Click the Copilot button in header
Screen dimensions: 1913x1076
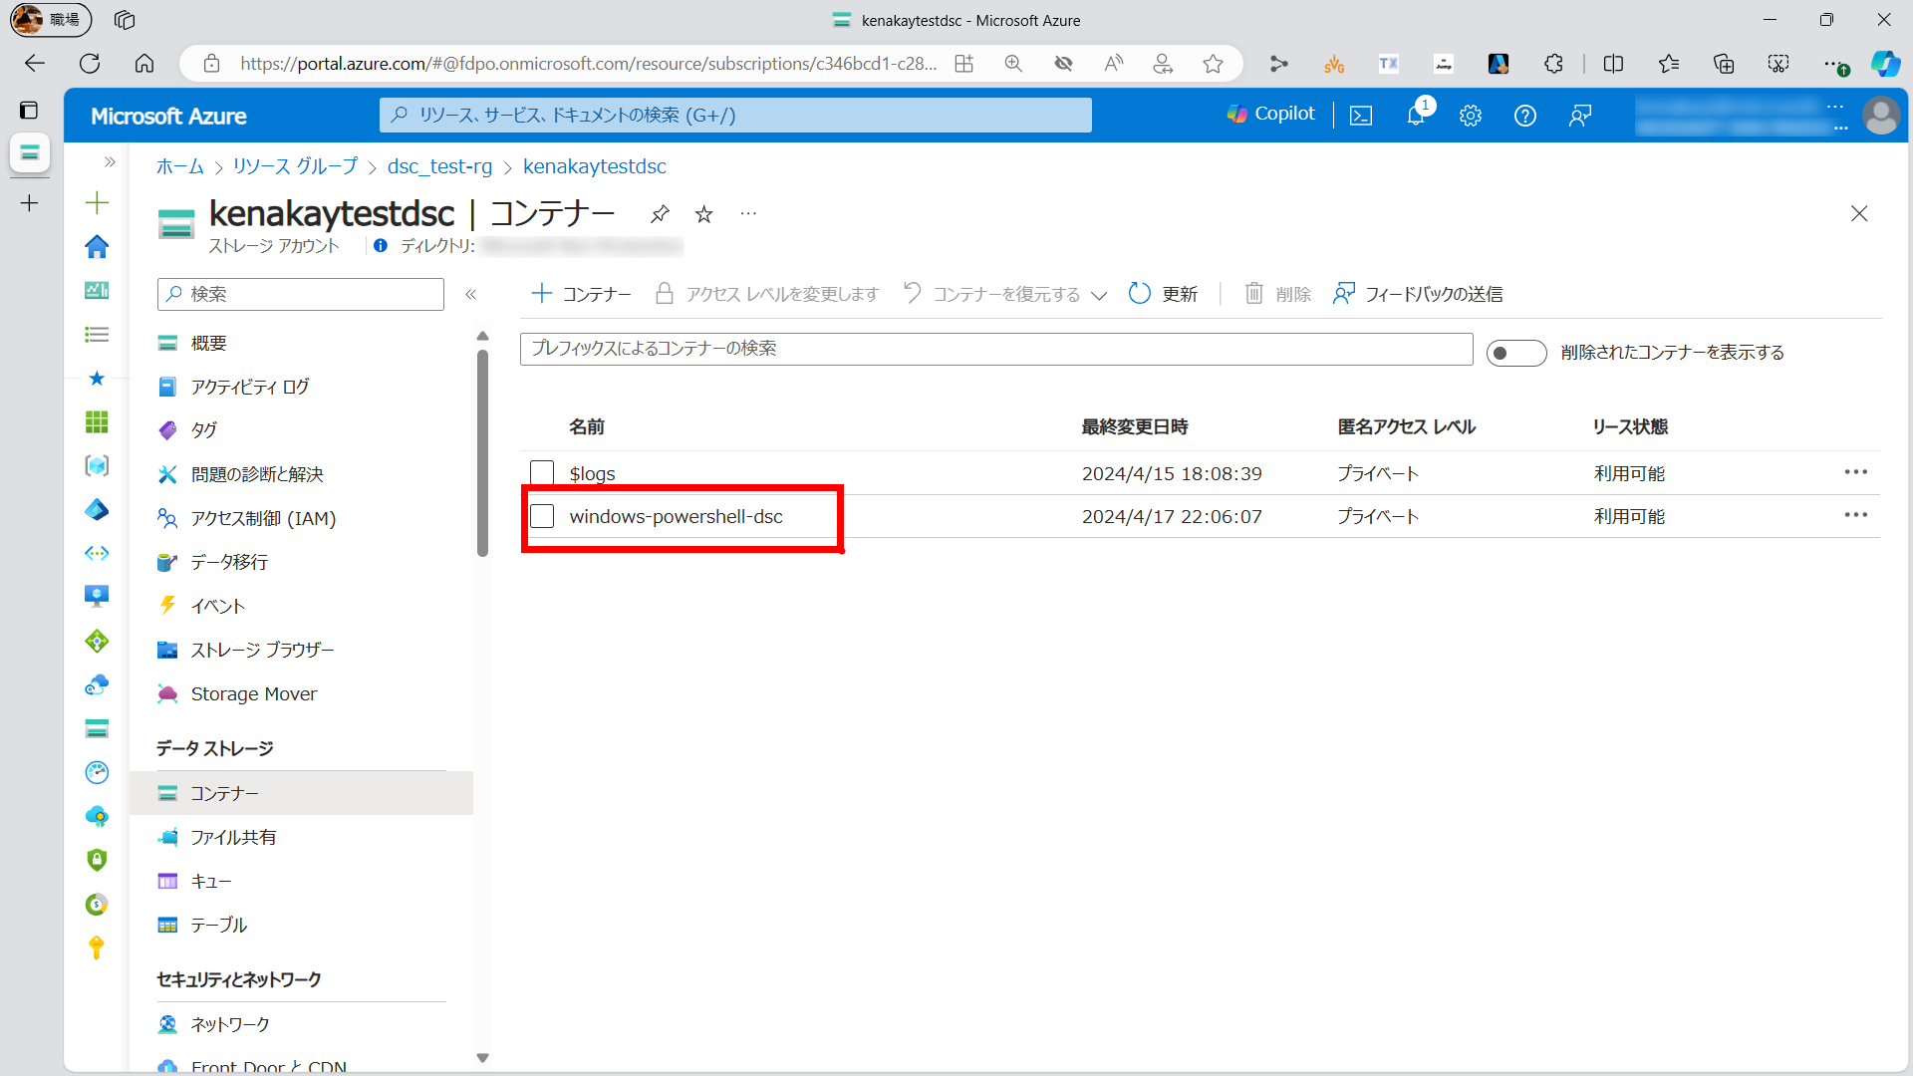[1271, 114]
